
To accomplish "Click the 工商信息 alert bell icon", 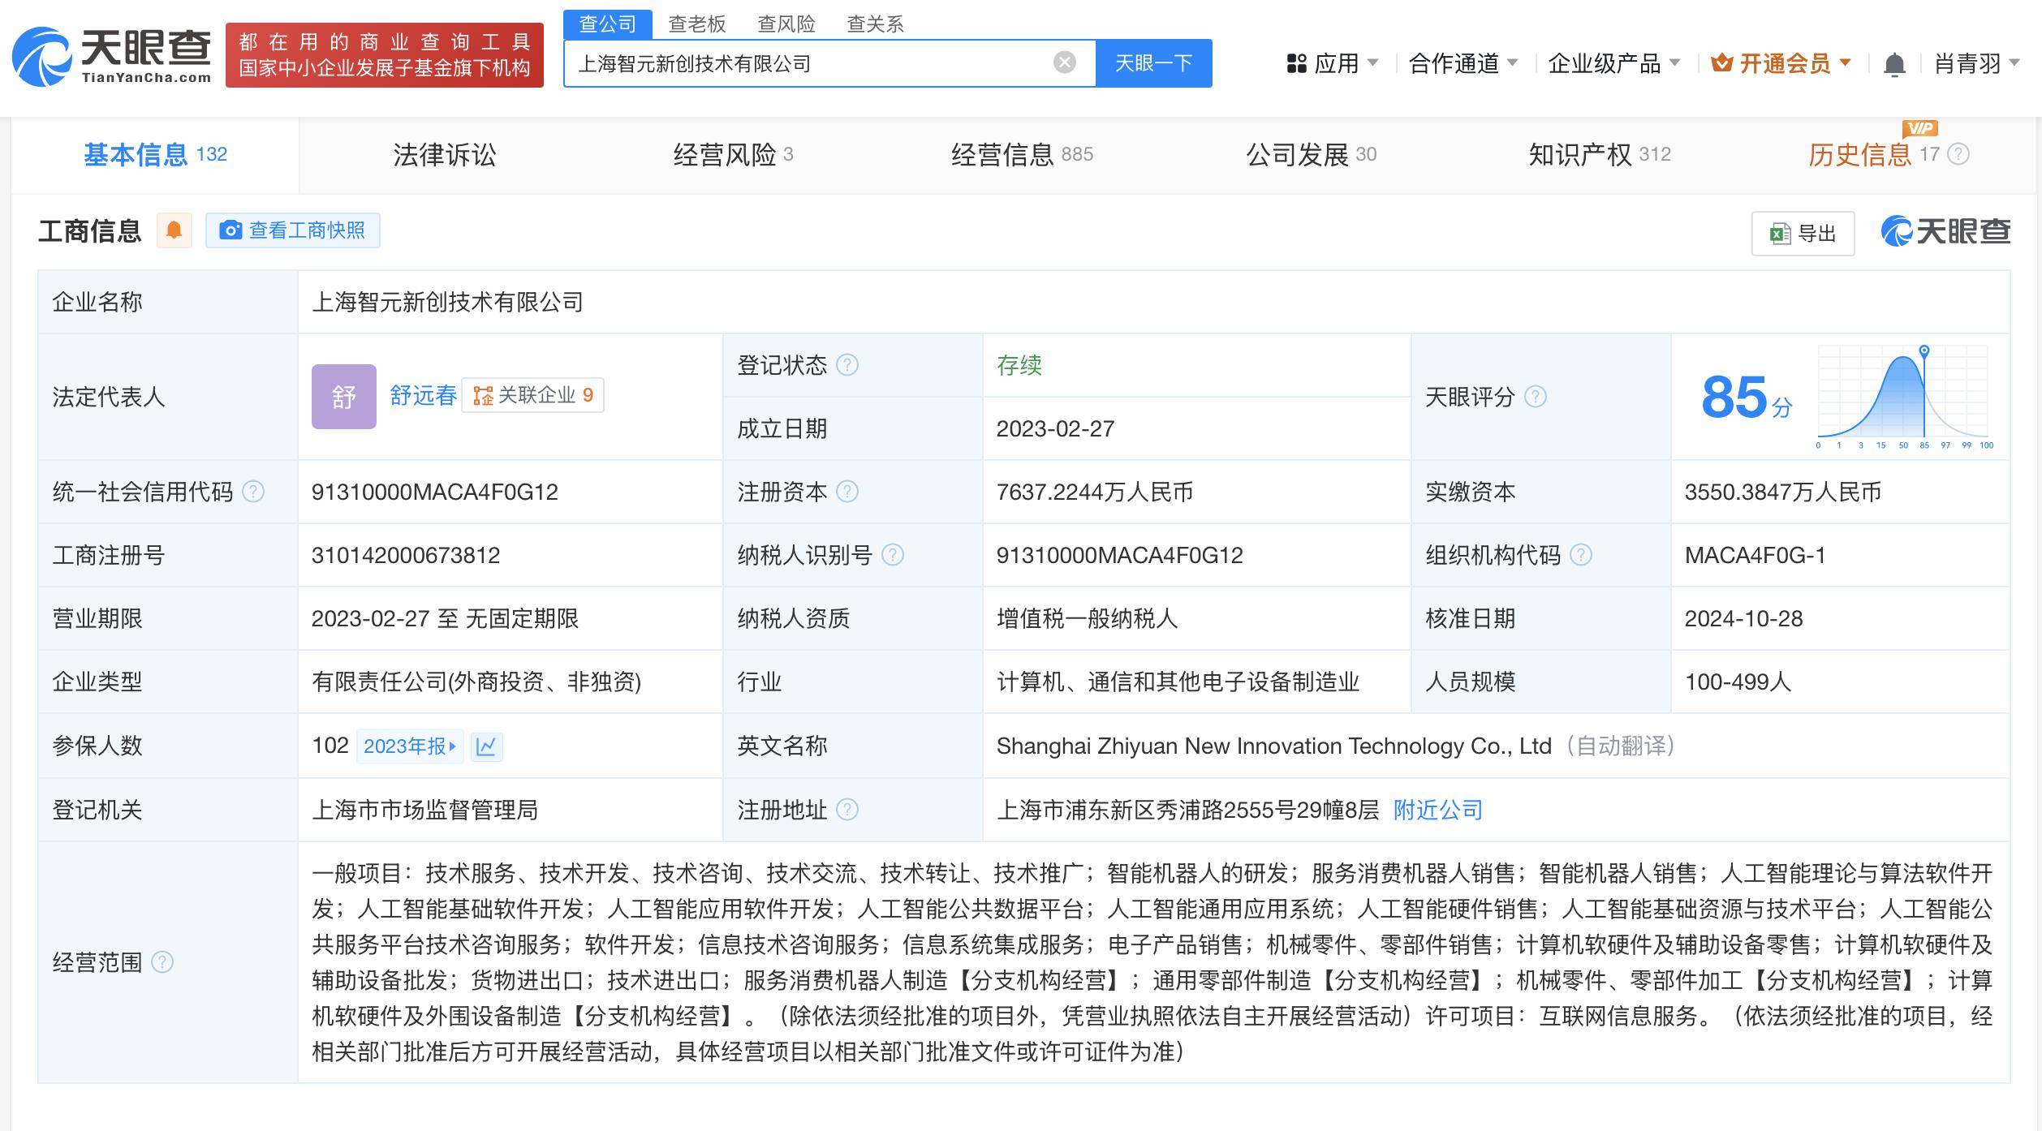I will [174, 230].
